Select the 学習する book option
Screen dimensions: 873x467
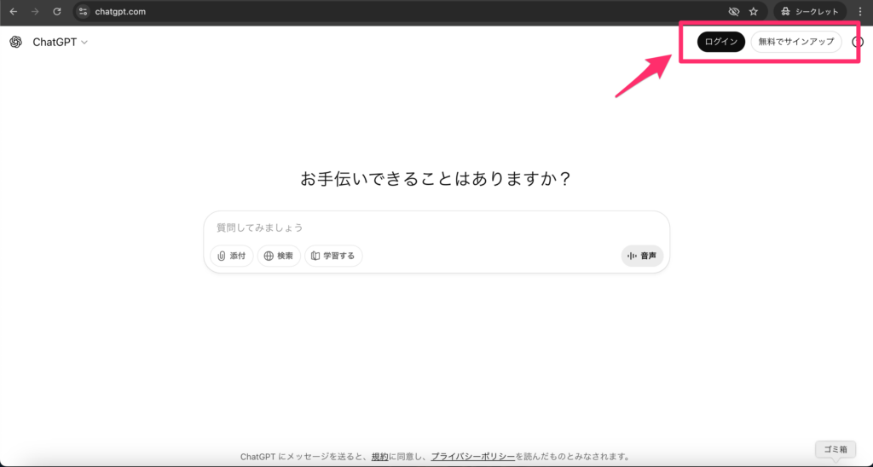tap(333, 256)
